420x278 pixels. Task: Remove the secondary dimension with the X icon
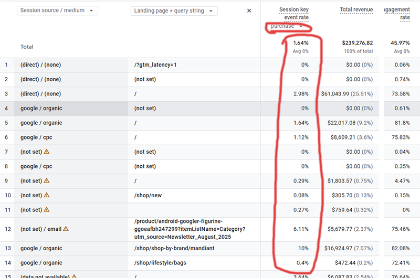tap(249, 10)
